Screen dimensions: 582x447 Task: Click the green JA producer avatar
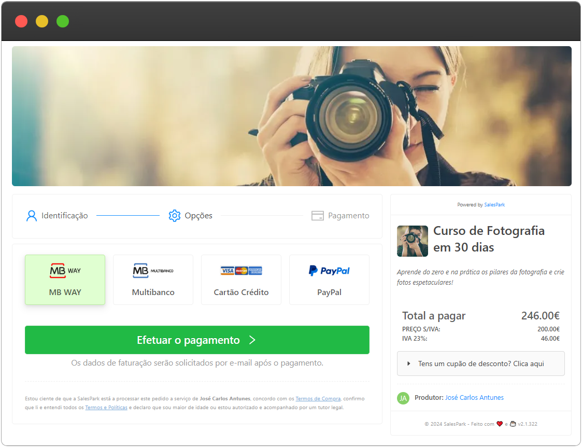[x=403, y=398]
